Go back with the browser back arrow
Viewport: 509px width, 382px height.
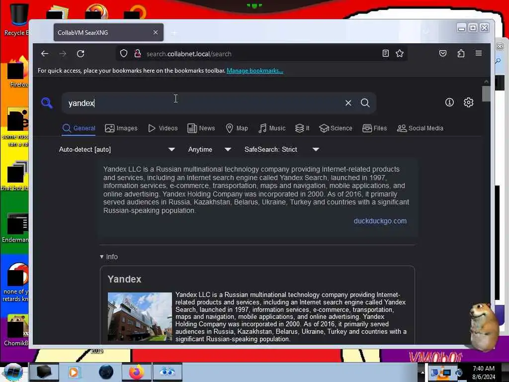[x=44, y=54]
